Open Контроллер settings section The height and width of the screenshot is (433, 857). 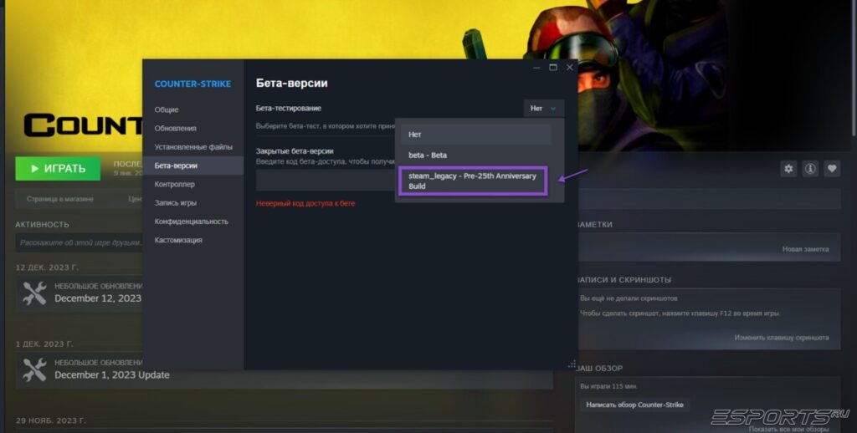click(193, 184)
